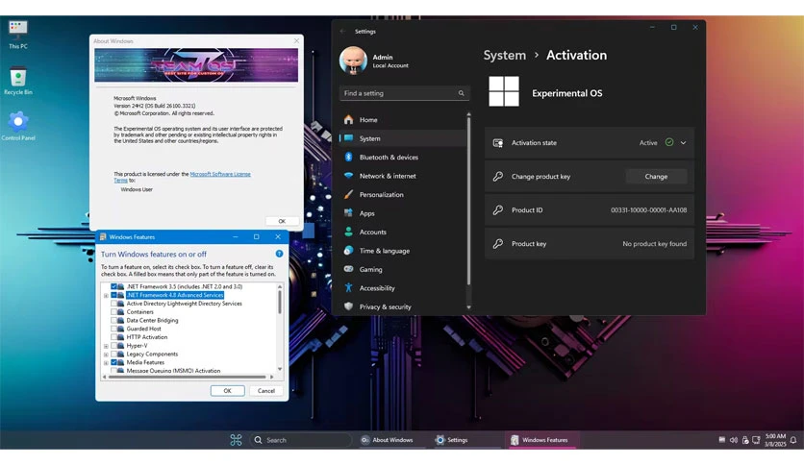Open This PC desktop icon
The image size is (804, 465).
18,34
